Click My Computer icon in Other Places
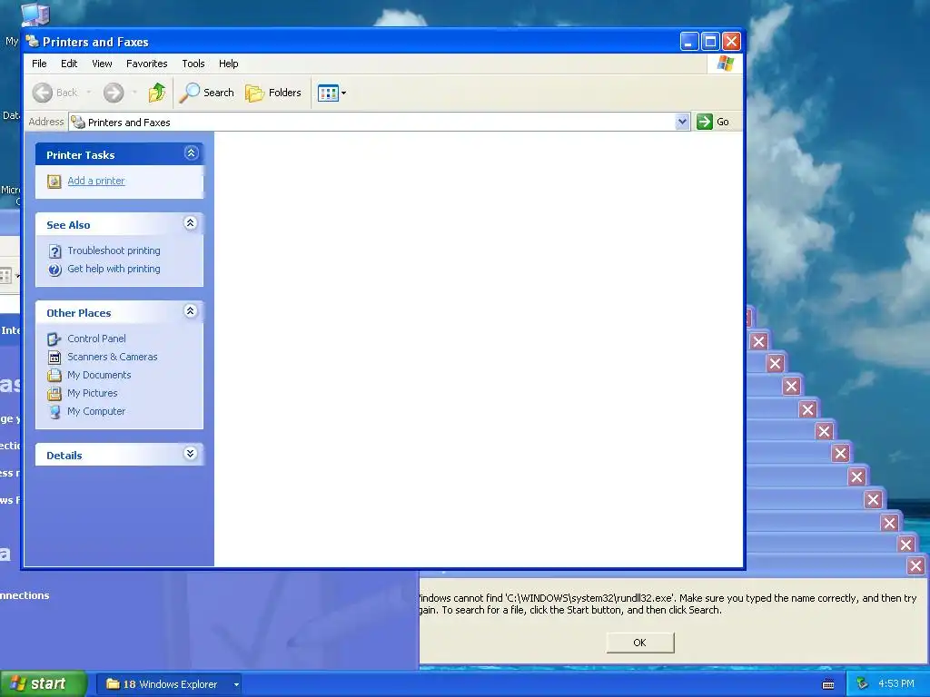Image resolution: width=930 pixels, height=697 pixels. [54, 412]
